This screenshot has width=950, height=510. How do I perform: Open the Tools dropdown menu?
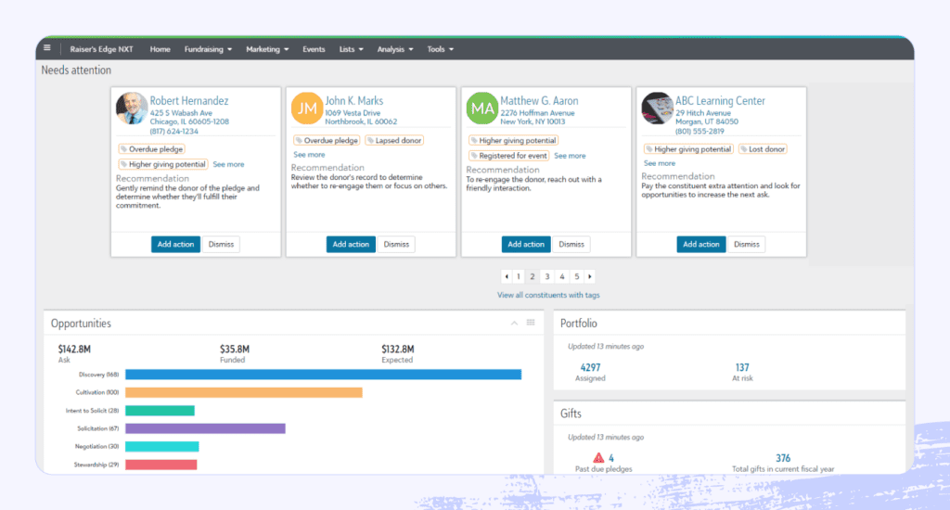(440, 49)
